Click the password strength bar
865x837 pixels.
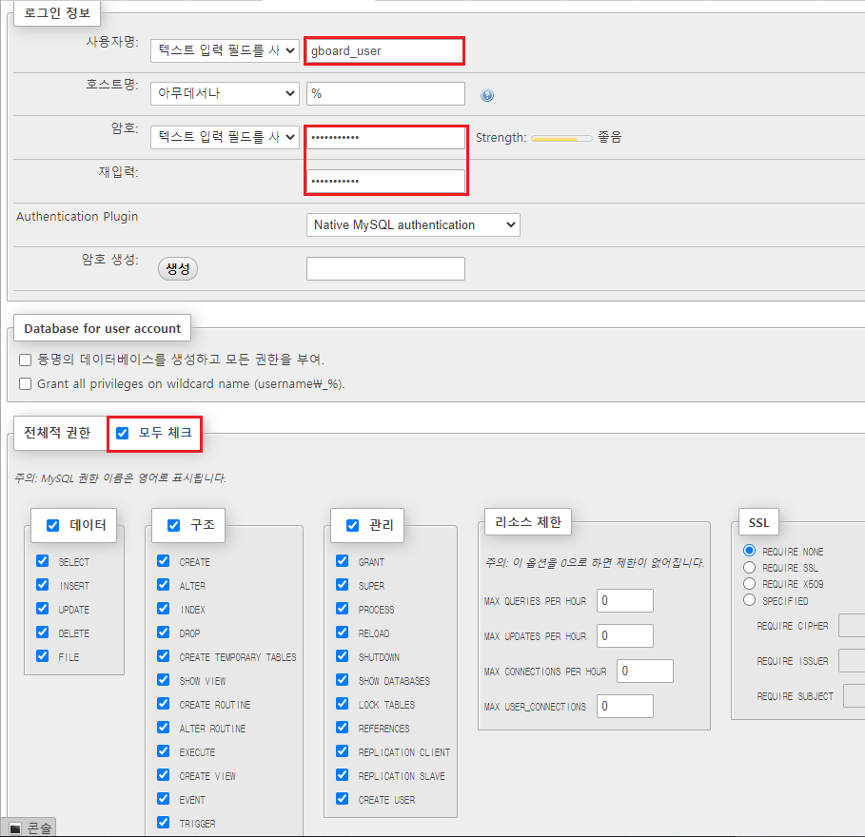pos(561,139)
